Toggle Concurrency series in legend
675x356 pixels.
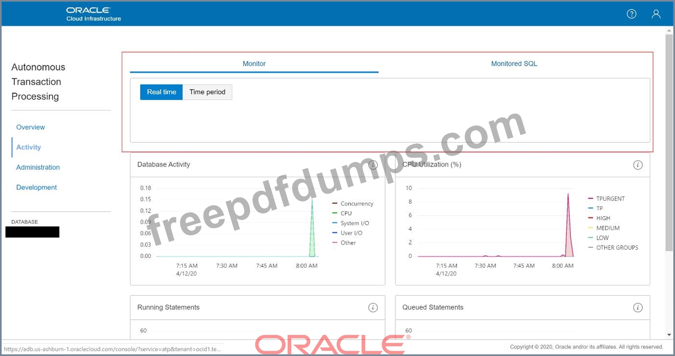coord(353,204)
